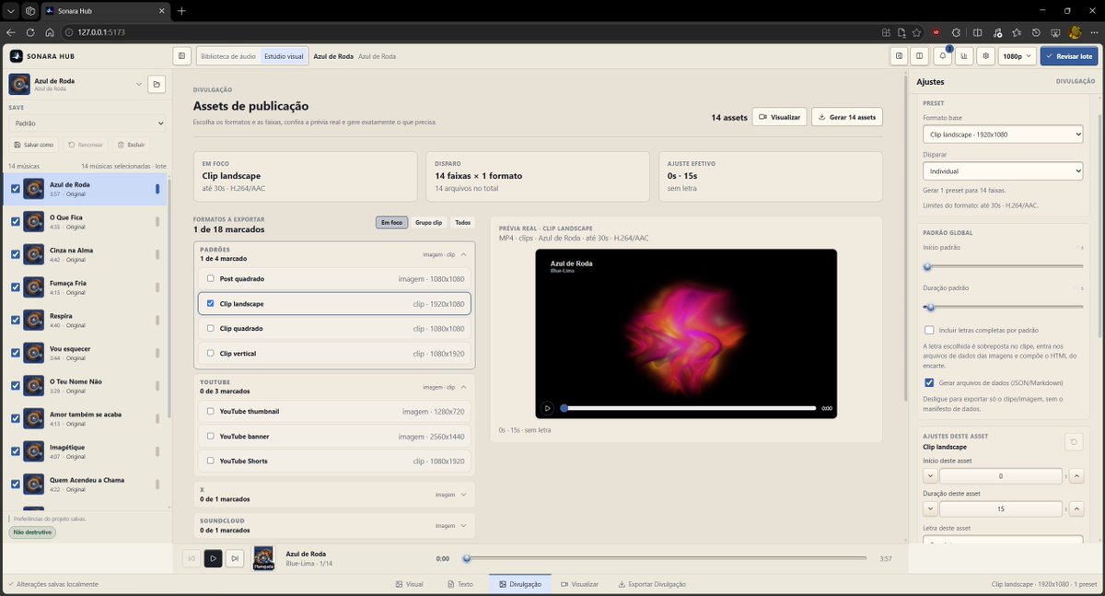Viewport: 1105px width, 596px height.
Task: Uncheck the Clip landscape format checkbox
Action: 211,303
